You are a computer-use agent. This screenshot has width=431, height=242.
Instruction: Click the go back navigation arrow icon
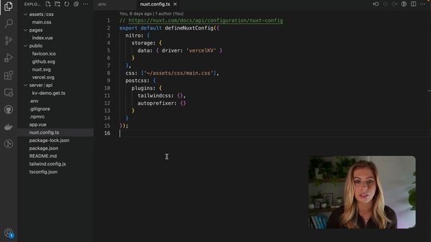[376, 4]
